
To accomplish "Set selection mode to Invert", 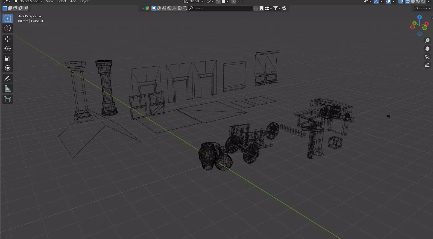I will coord(21,8).
